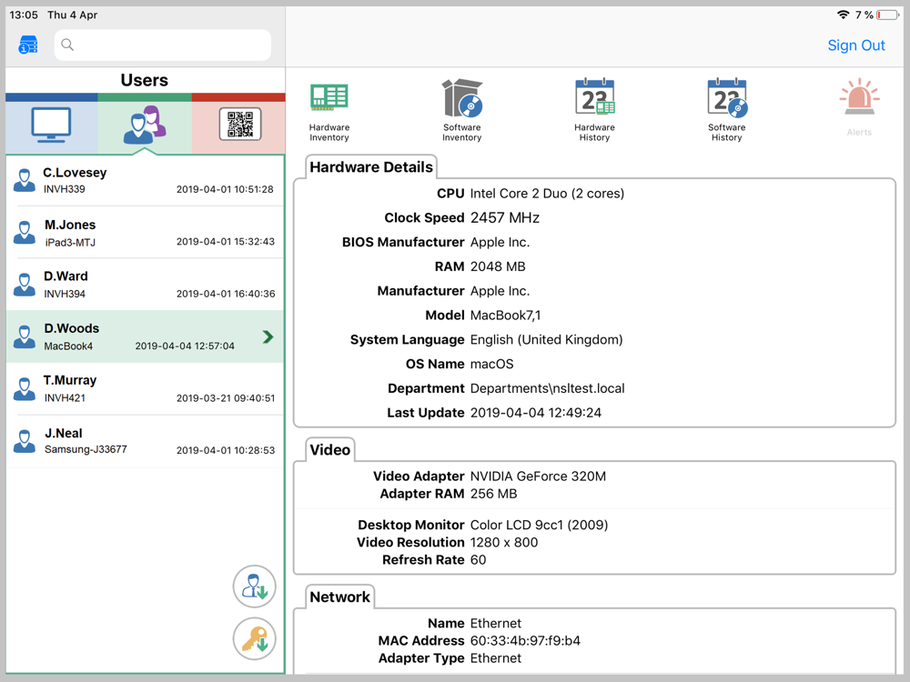The width and height of the screenshot is (910, 682).
Task: Show Hardware History
Action: [x=594, y=111]
